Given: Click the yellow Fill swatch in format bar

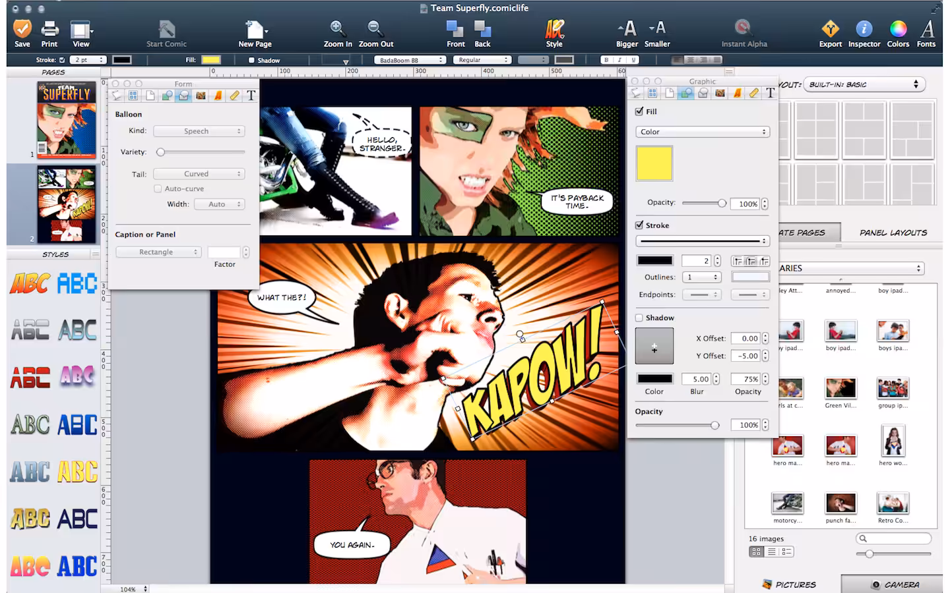Looking at the screenshot, I should click(211, 60).
